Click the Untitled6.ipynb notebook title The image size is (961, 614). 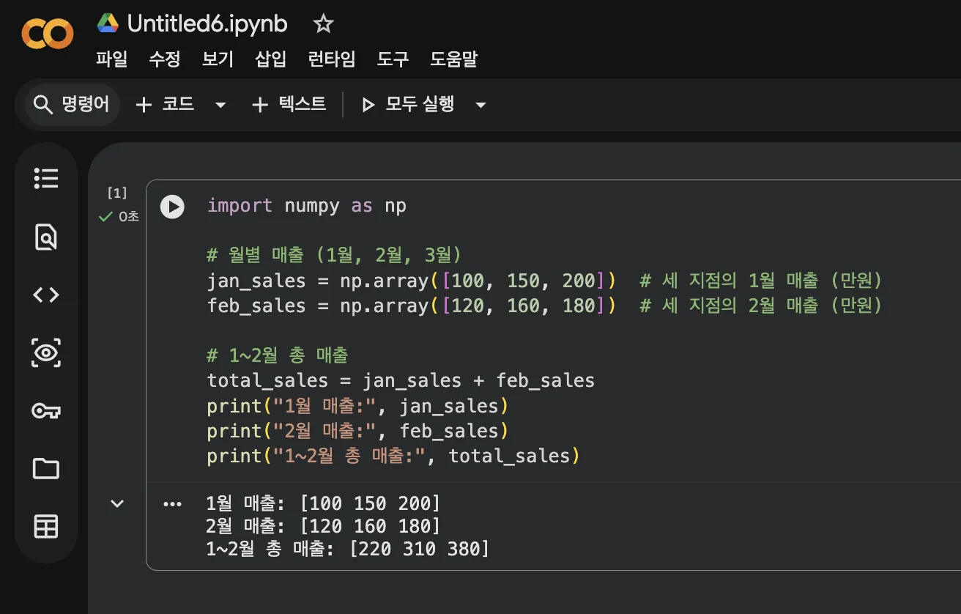click(x=207, y=24)
